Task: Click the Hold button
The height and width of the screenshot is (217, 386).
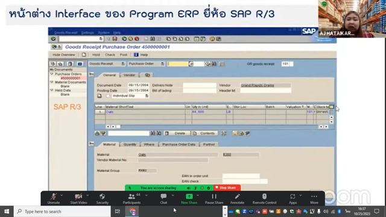Action: tap(96, 55)
